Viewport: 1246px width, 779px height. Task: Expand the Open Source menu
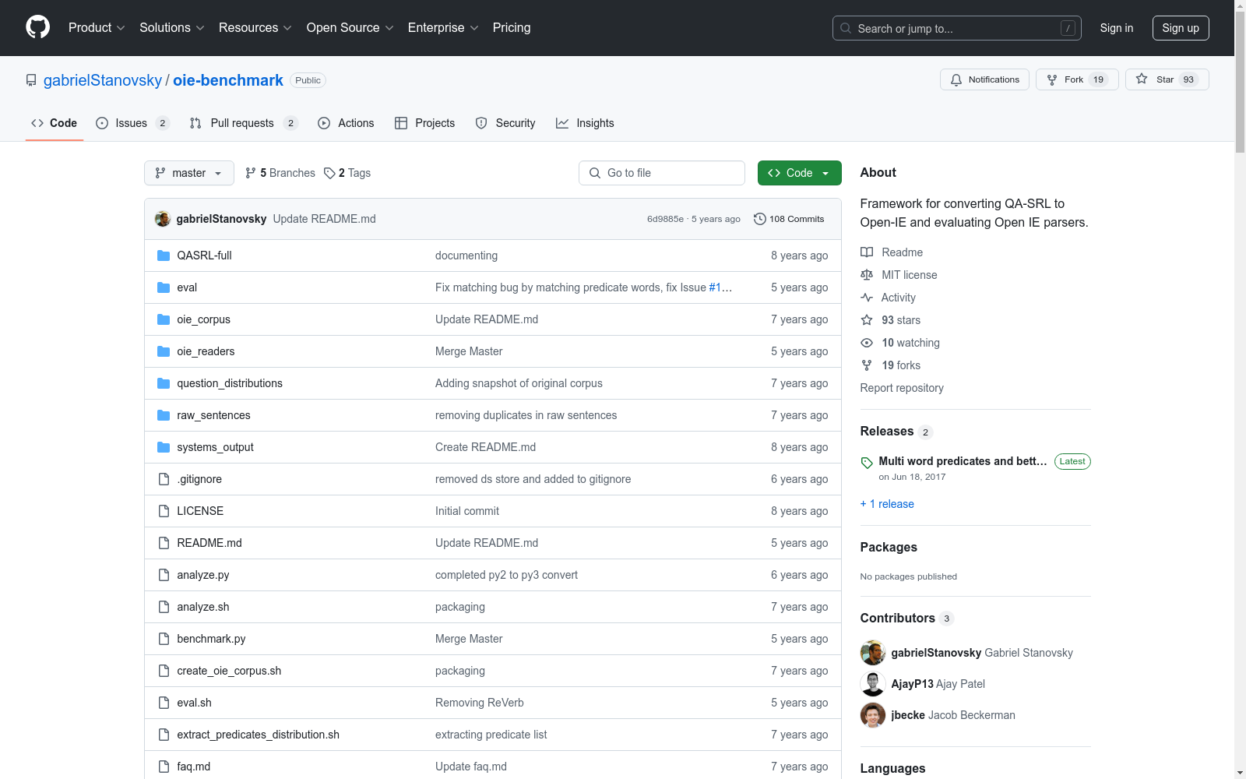pos(350,27)
